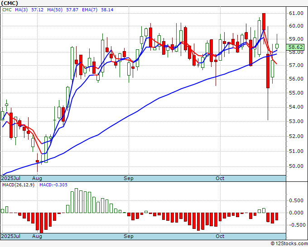Viewport: 308px width, 247px height.
Task: Click the 59.00 price axis label
Action: tap(296, 39)
